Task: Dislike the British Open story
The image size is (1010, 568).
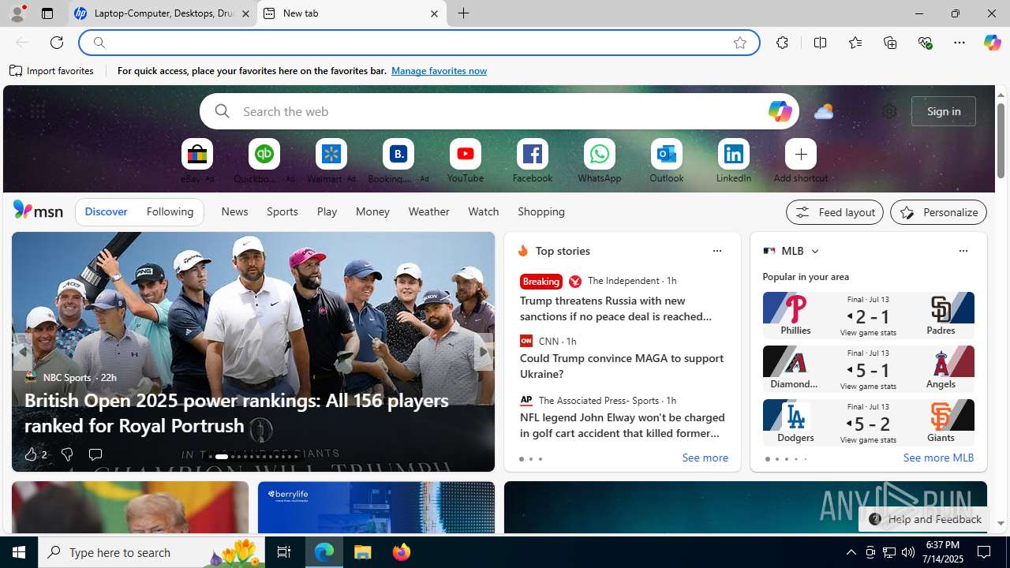Action: (67, 454)
